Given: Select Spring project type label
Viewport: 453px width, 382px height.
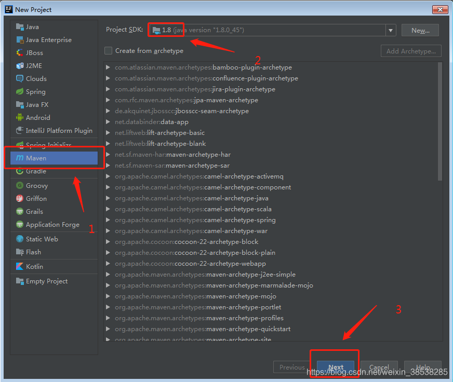Looking at the screenshot, I should point(35,92).
